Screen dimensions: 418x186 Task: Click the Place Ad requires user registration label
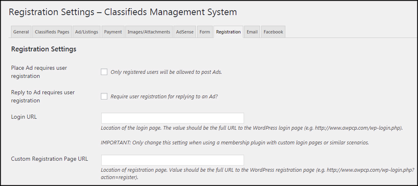pyautogui.click(x=39, y=72)
